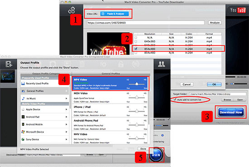Screen dimensions: 249x167
Task: Click Done in the Output Profile dialog
Action: [143, 149]
